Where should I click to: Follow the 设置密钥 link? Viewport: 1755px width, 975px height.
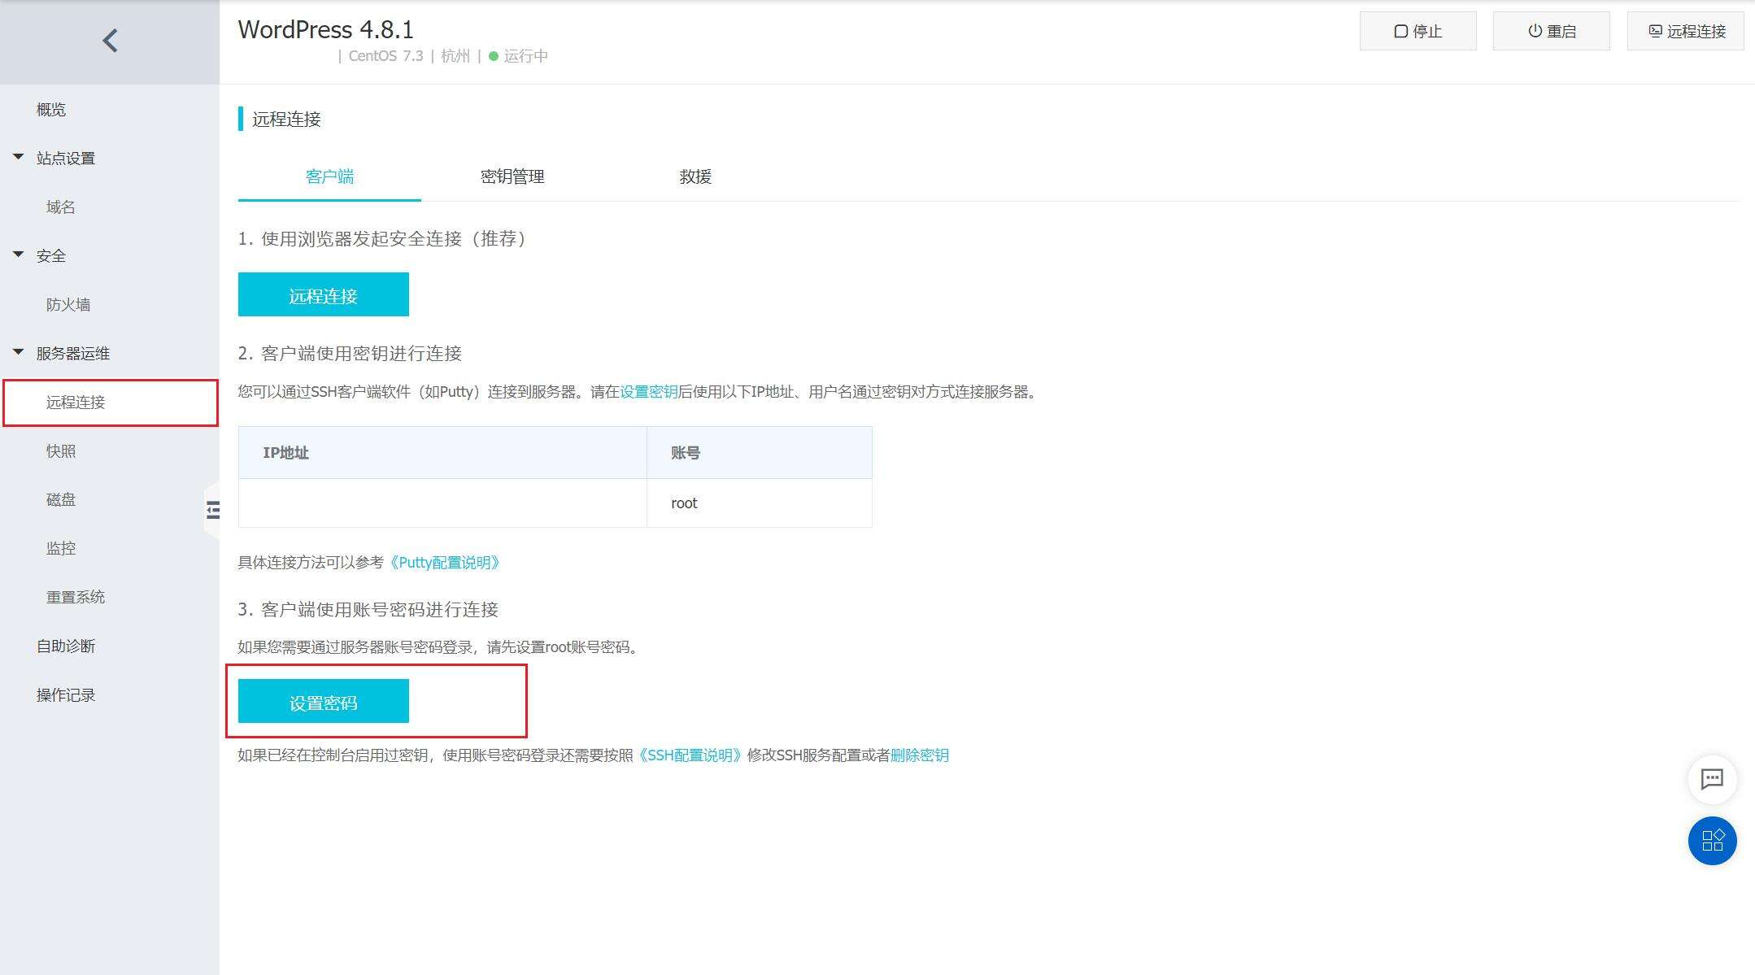(x=649, y=392)
